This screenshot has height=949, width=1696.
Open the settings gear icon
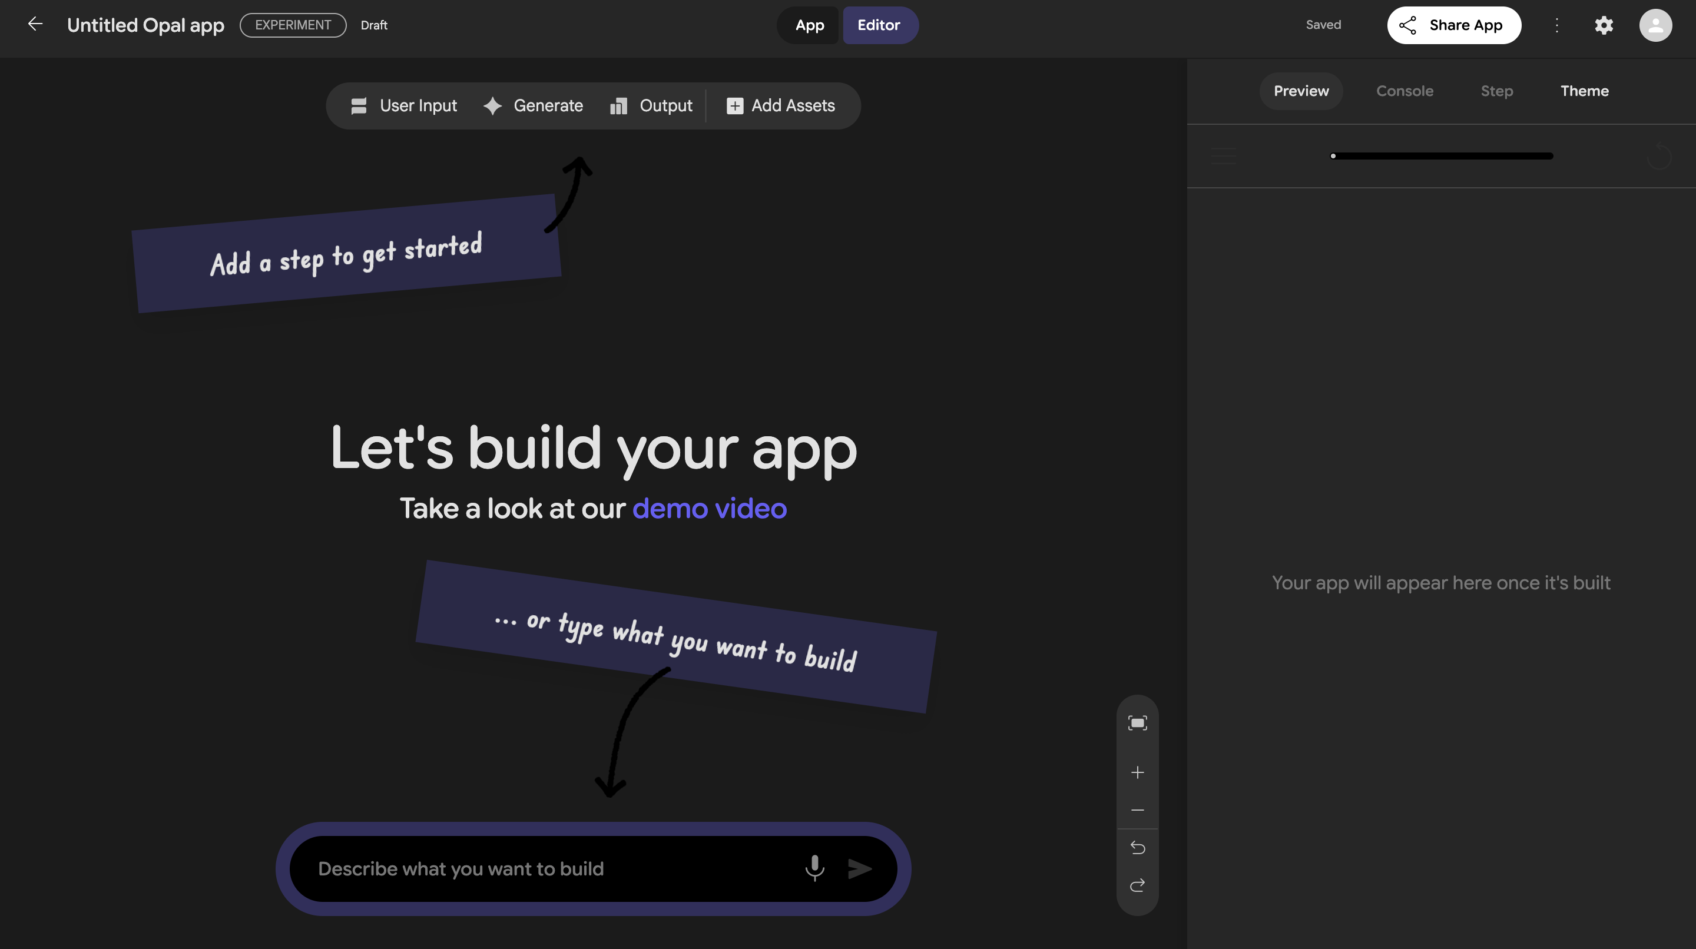click(1603, 25)
